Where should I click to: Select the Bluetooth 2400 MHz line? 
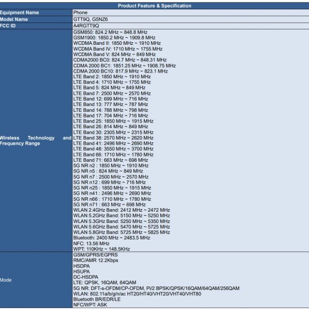112,238
